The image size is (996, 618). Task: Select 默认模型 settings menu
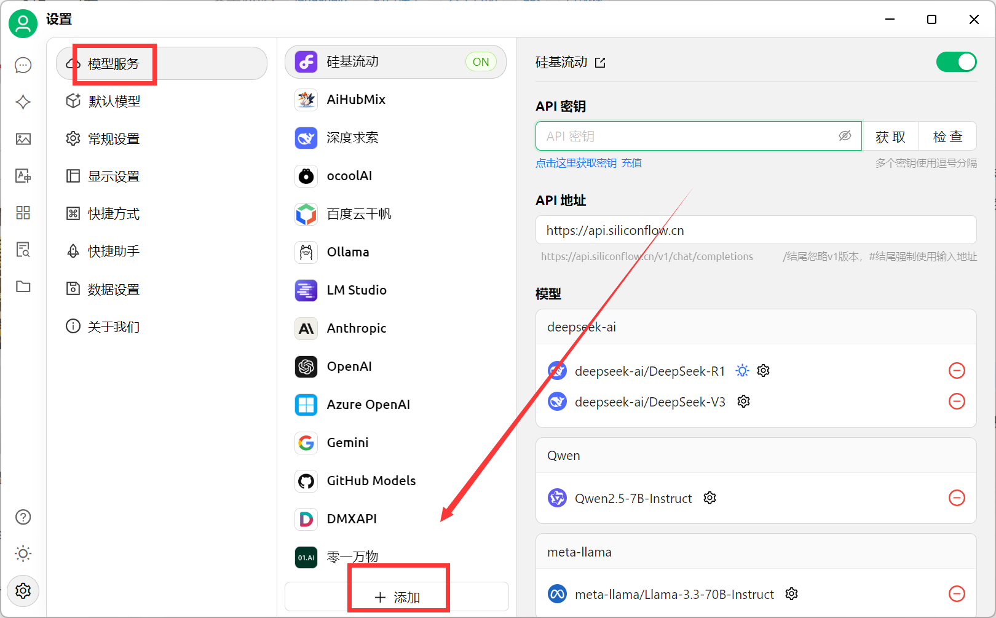(162, 101)
